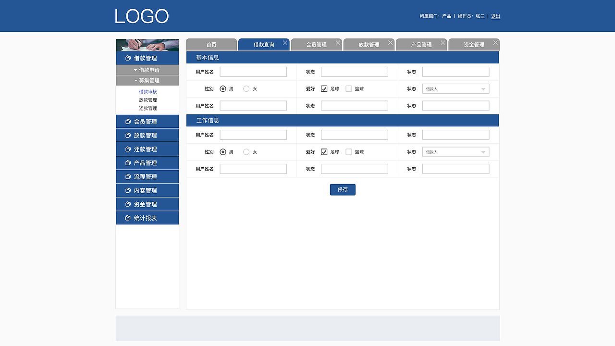Click the 保存 button
The height and width of the screenshot is (346, 615).
[x=343, y=189]
